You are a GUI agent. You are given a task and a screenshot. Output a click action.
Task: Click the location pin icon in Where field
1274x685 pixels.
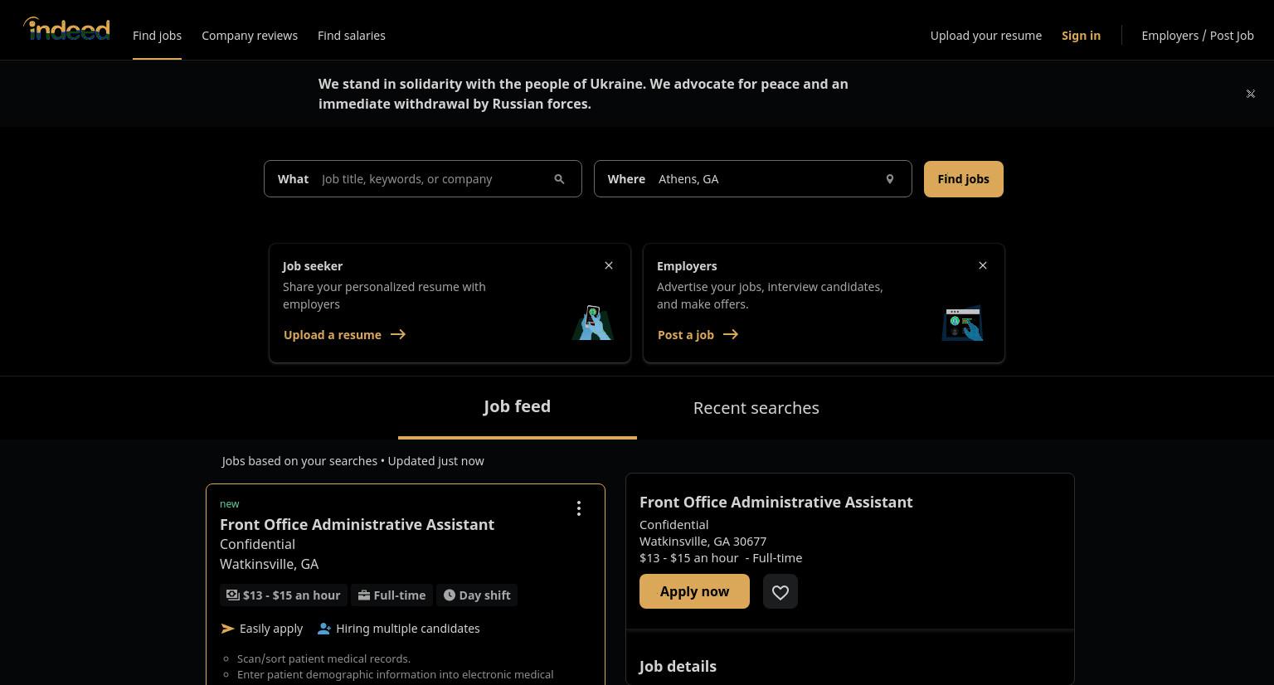(x=889, y=179)
